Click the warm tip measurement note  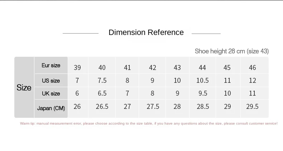click(x=149, y=124)
